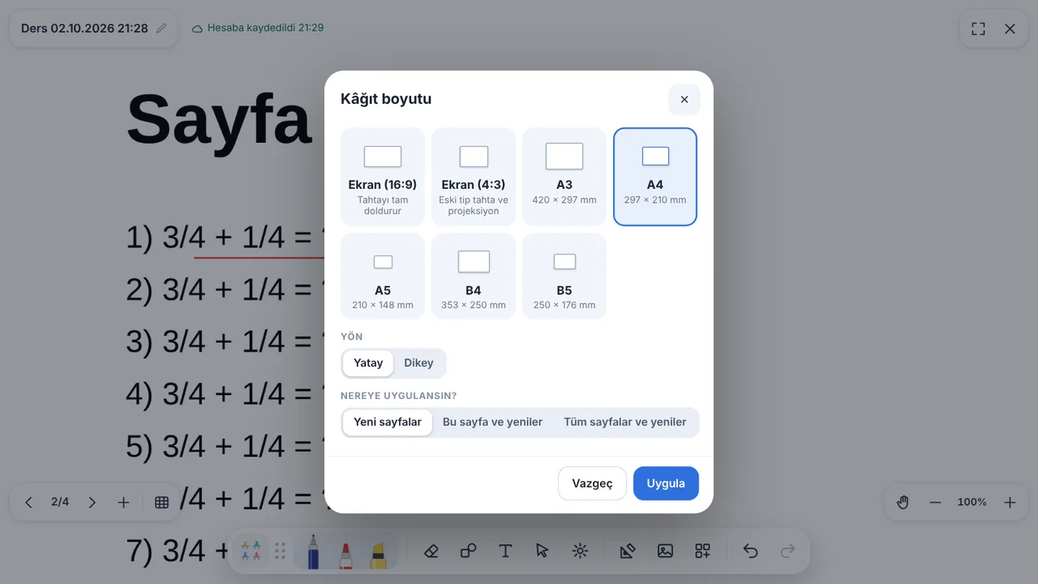1038x584 pixels.
Task: Pick the A3 paper size card
Action: point(564,177)
